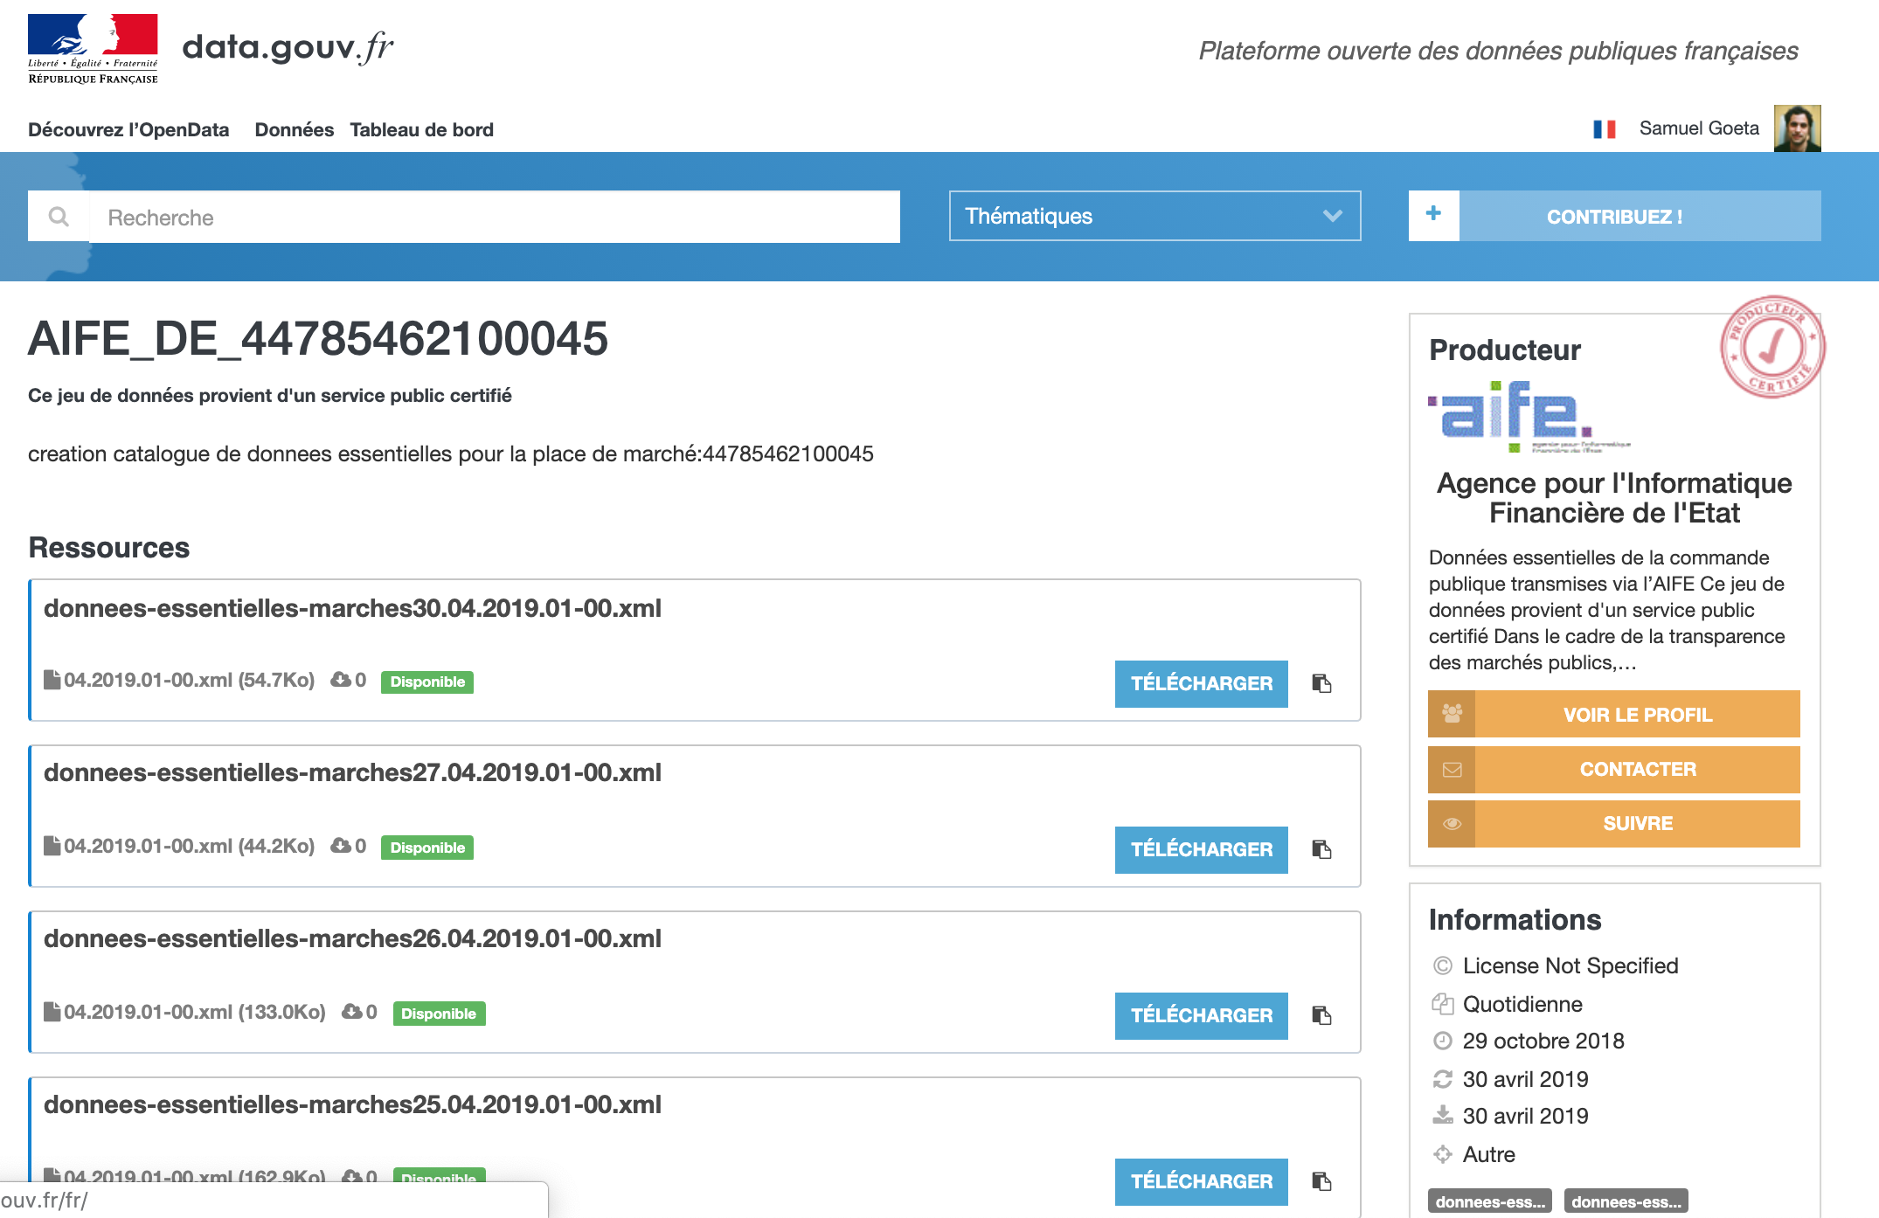
Task: Open the Thématiques dropdown
Action: [x=1136, y=216]
